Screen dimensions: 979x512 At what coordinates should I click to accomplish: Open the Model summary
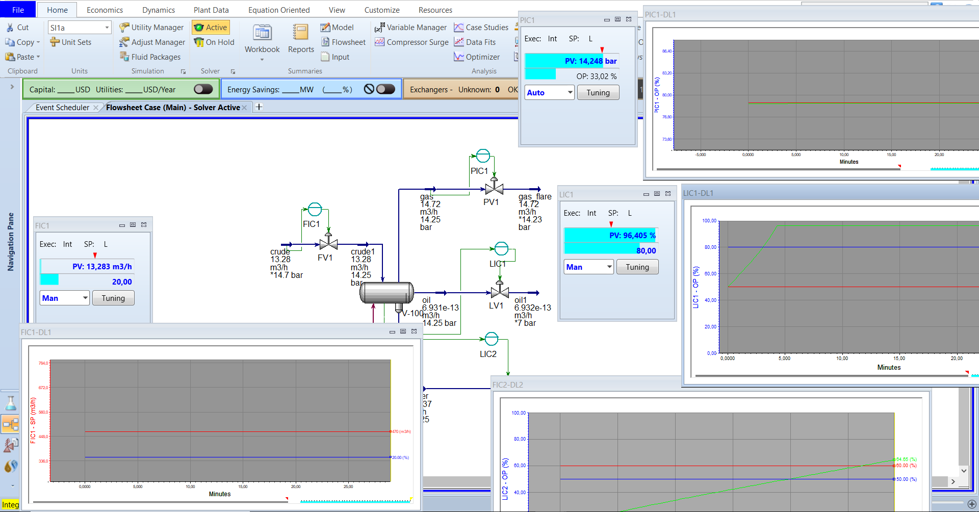point(337,28)
